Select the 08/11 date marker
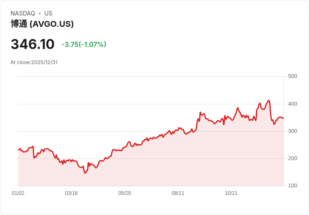This screenshot has width=309, height=215. tap(178, 193)
